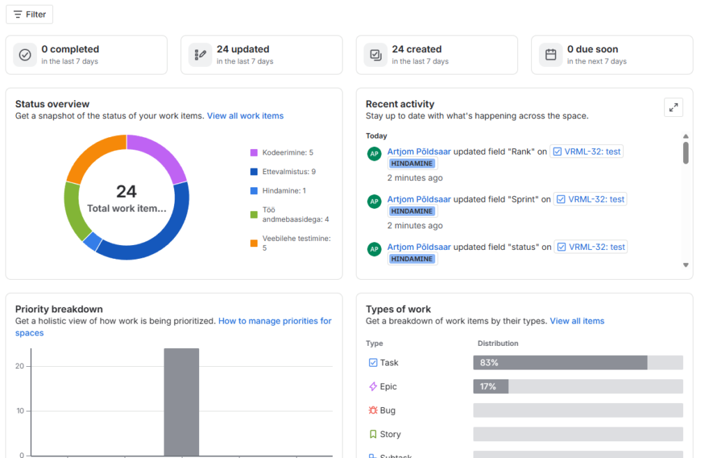This screenshot has height=458, width=713.
Task: Open View all work items link
Action: 245,116
